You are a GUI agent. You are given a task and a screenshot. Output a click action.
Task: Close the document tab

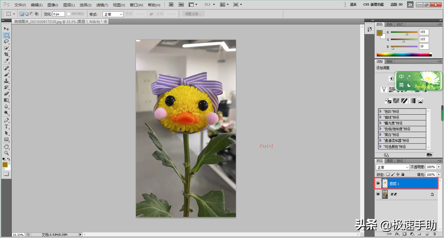click(x=105, y=22)
